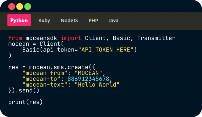Click the yellow window dot

tap(20, 6)
